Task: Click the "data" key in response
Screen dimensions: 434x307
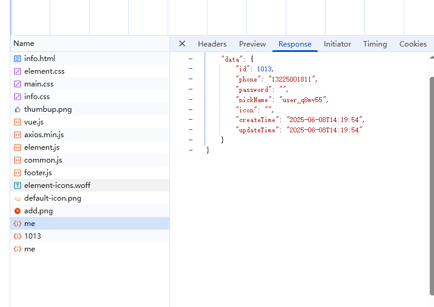Action: [x=232, y=59]
